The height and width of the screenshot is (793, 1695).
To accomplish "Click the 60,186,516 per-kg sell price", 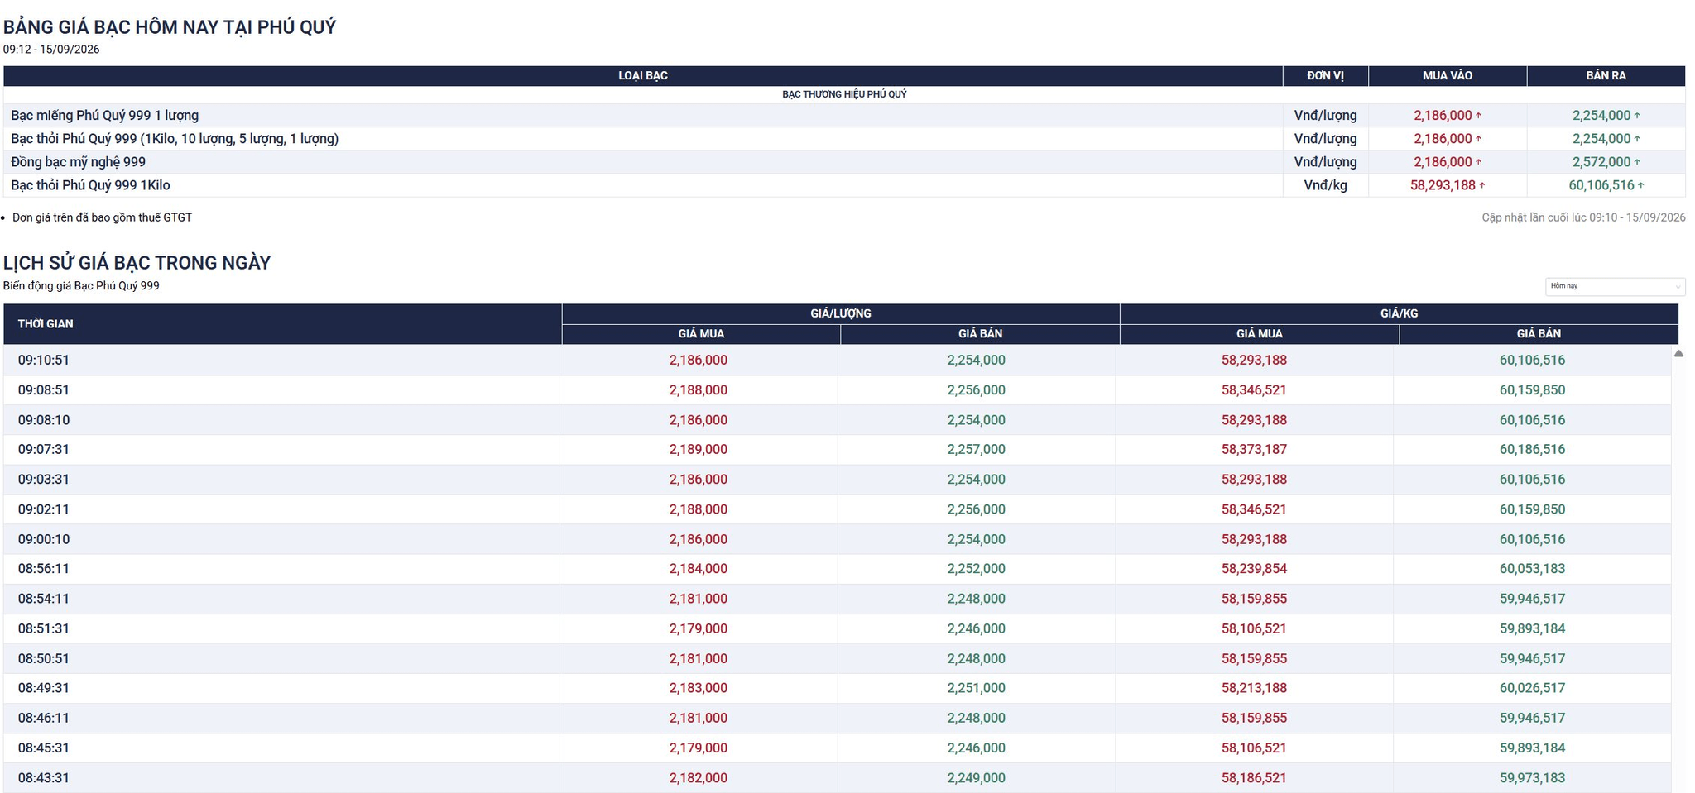I will tap(1533, 450).
